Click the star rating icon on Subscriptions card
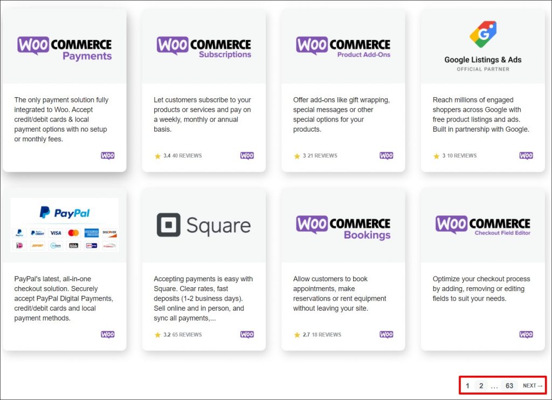Image resolution: width=552 pixels, height=400 pixels. tap(158, 156)
